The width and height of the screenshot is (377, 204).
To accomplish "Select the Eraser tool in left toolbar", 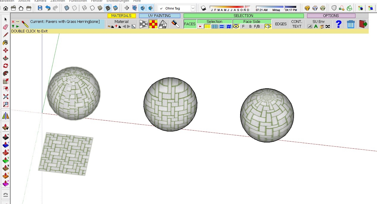I will coord(5,27).
